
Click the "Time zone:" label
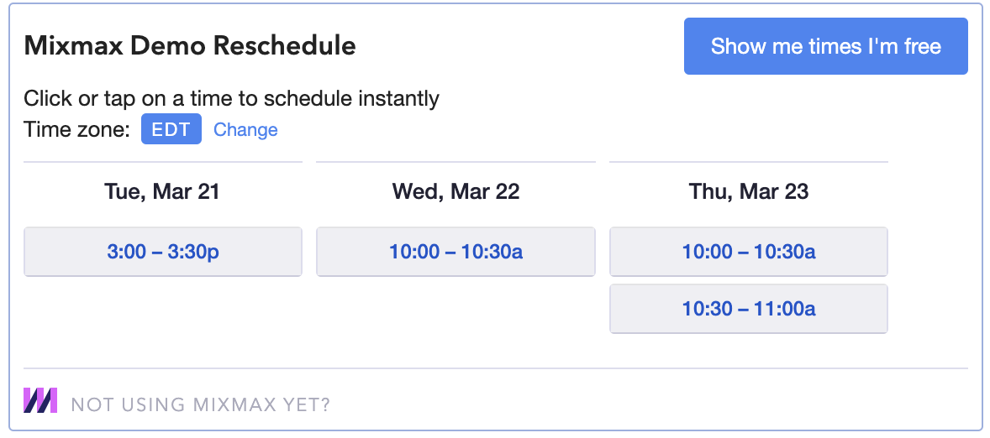pos(76,130)
